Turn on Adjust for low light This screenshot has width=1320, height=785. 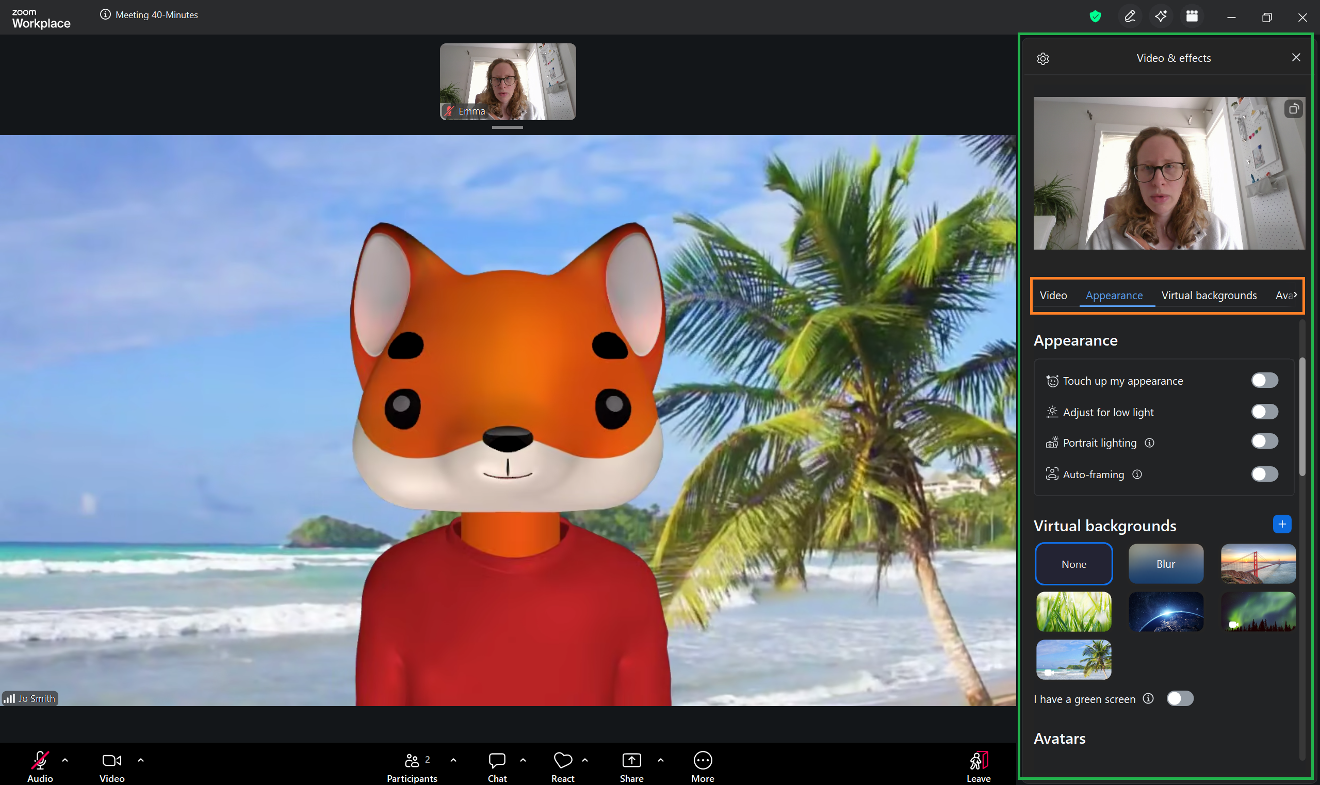point(1264,412)
